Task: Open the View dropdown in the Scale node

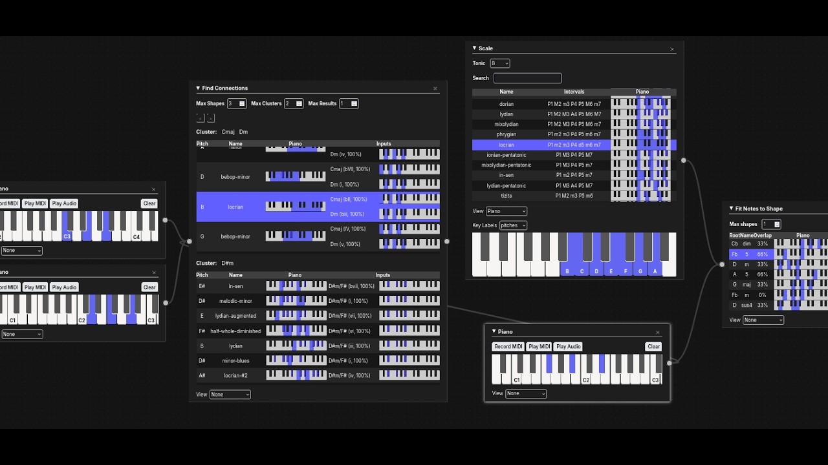Action: pyautogui.click(x=507, y=211)
